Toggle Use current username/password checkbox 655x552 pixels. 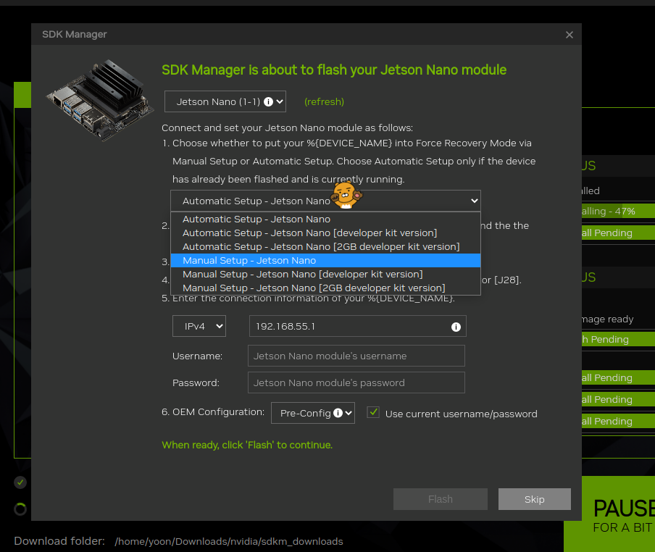pos(373,412)
